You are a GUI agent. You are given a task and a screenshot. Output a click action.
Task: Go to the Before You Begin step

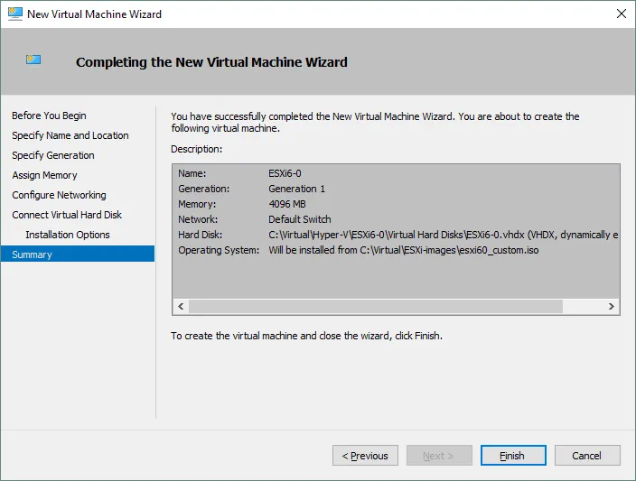[x=49, y=116]
